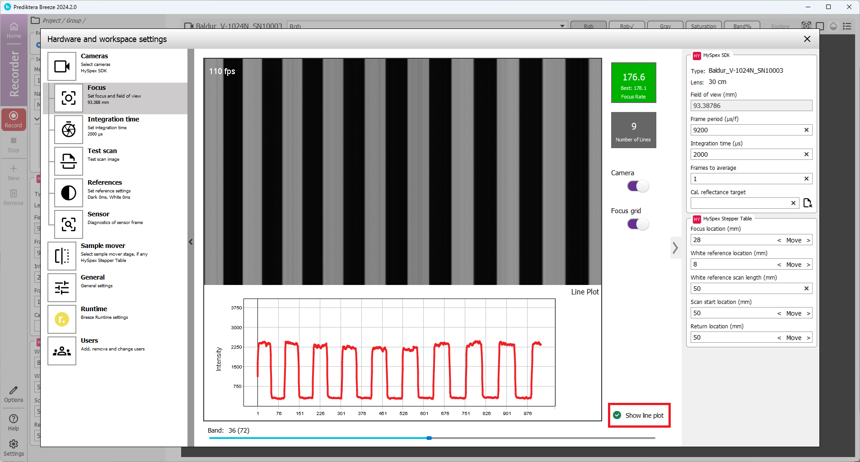Disable the Focus grid switch

coord(638,224)
